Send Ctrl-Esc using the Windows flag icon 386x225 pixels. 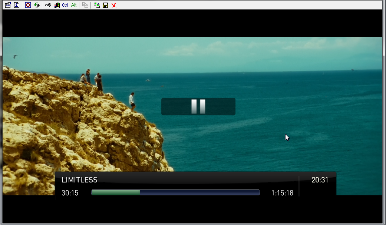tap(57, 5)
